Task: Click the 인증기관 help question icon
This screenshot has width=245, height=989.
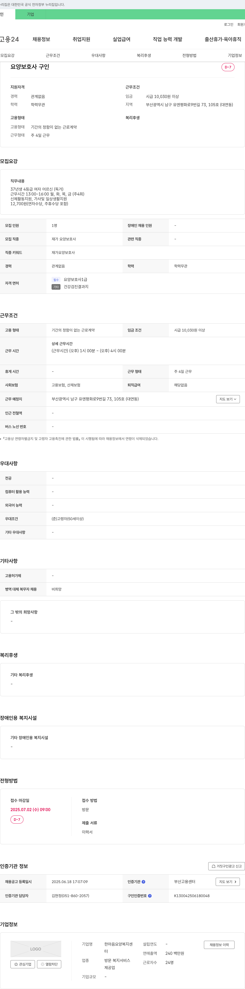Action: point(144,882)
